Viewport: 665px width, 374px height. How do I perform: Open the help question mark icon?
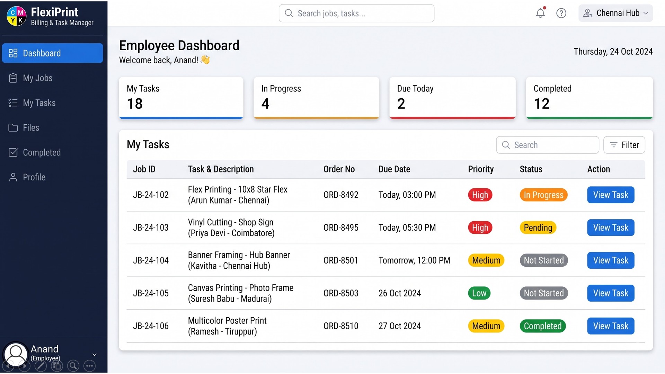coord(561,13)
